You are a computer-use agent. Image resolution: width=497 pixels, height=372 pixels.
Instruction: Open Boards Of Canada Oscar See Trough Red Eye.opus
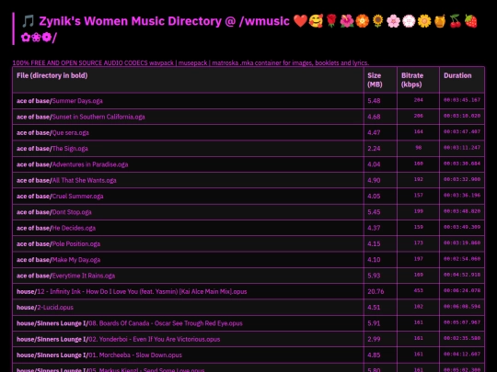point(165,323)
